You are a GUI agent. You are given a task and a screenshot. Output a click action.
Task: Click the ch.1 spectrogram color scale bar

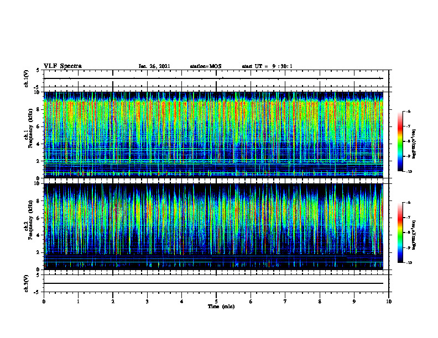click(400, 141)
